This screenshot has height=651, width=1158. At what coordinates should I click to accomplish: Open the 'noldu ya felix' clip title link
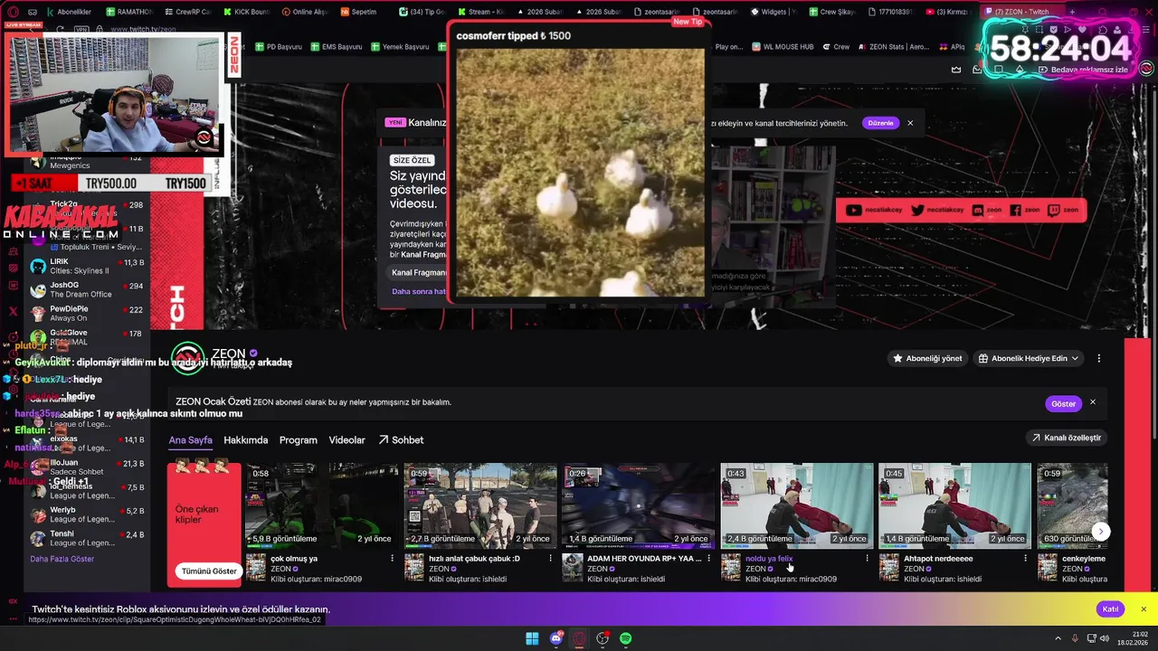[769, 559]
